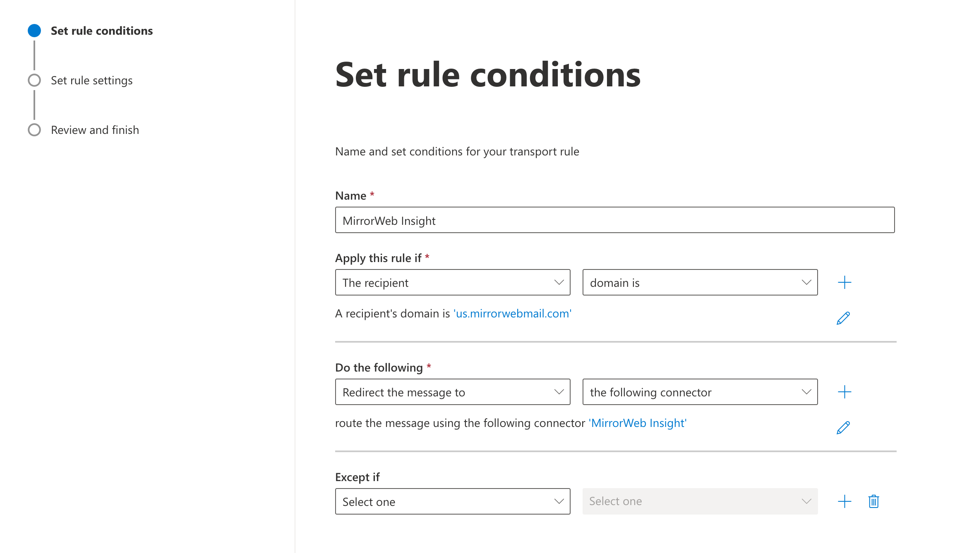Click the Name field containing MirrorWeb Insight
The width and height of the screenshot is (974, 553).
pyautogui.click(x=615, y=220)
